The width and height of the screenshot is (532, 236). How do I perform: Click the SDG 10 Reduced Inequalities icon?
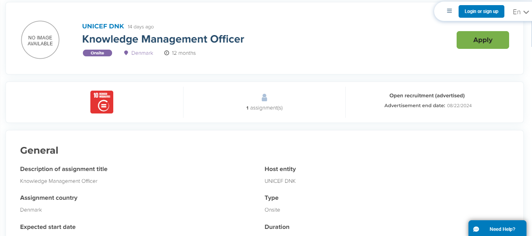click(102, 102)
